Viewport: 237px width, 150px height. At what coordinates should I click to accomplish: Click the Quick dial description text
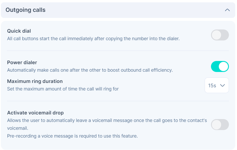tap(93, 38)
